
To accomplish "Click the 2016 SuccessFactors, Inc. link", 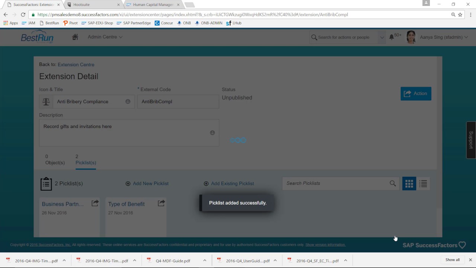I will 50,245.
